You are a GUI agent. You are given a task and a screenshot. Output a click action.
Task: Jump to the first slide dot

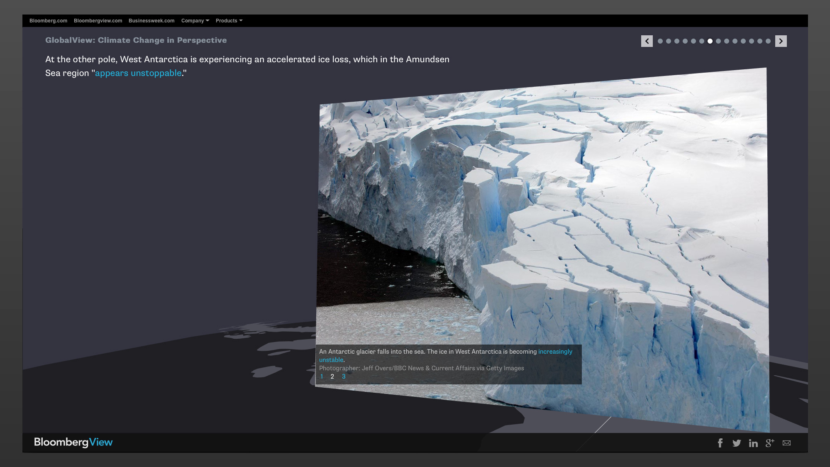[x=660, y=41]
